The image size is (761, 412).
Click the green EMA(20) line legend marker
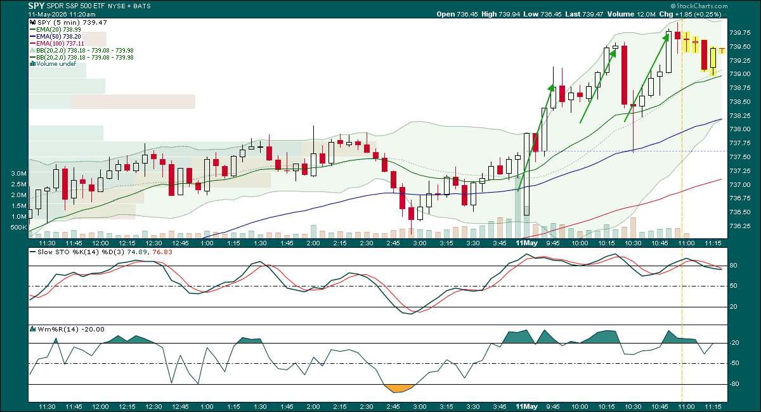[33, 29]
